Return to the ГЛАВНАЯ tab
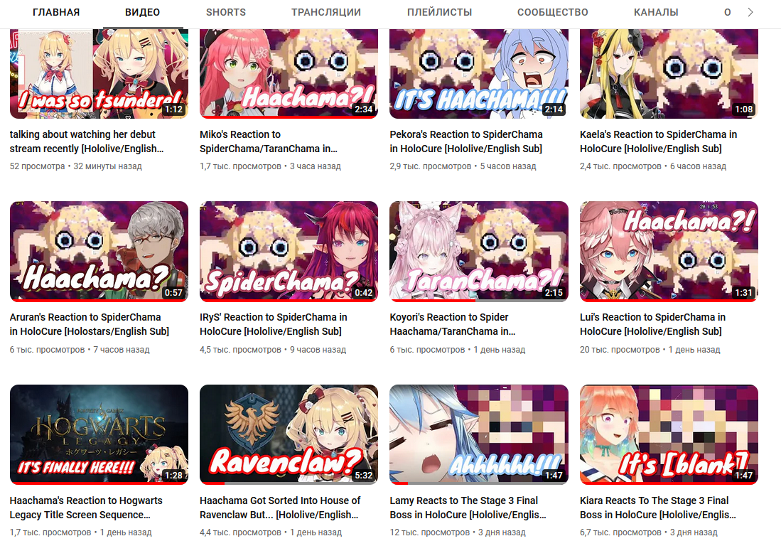The image size is (781, 541). [56, 13]
